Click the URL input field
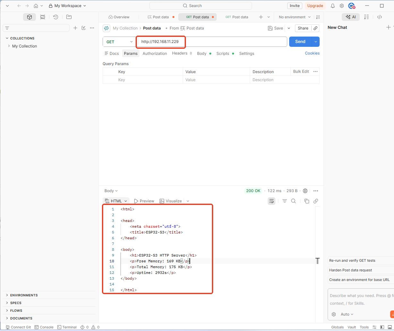 pos(212,42)
